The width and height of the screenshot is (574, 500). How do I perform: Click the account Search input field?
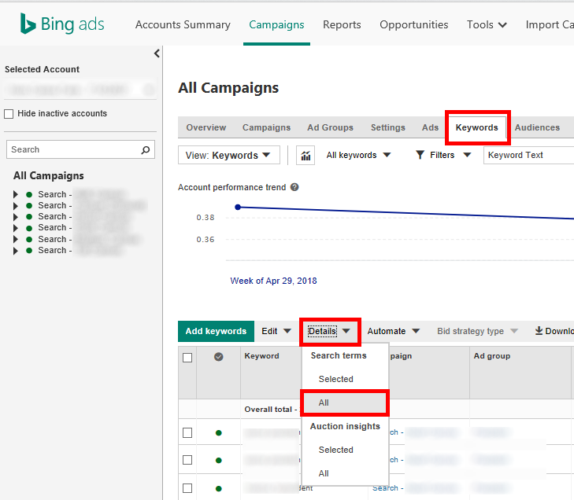pyautogui.click(x=72, y=149)
